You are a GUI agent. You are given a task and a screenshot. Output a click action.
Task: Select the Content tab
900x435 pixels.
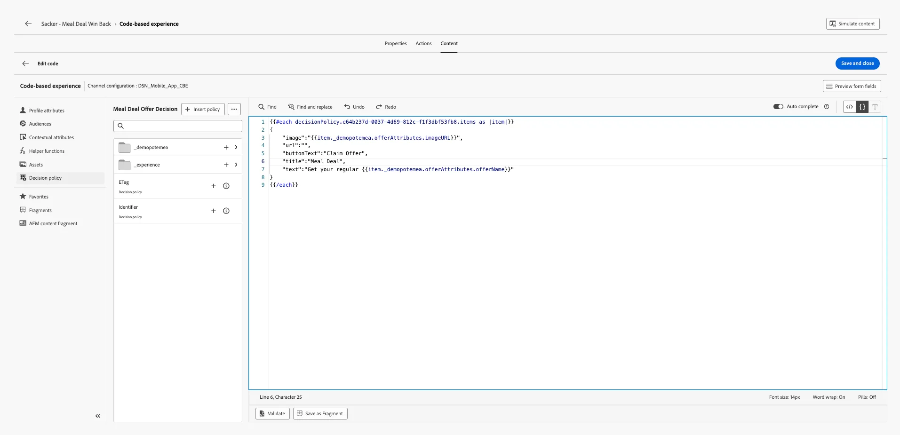(449, 43)
